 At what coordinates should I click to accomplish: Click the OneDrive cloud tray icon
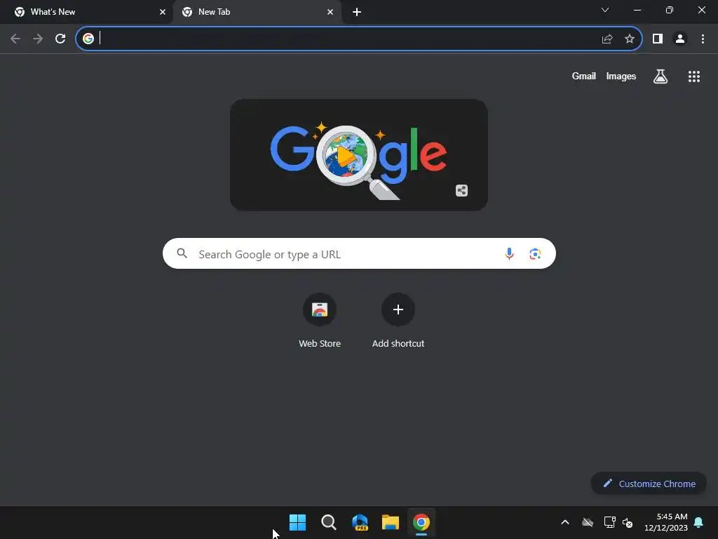point(588,522)
